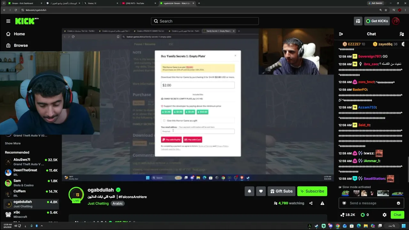This screenshot has width=409, height=230.
Task: Click BaderFO username in chat
Action: coord(360,90)
